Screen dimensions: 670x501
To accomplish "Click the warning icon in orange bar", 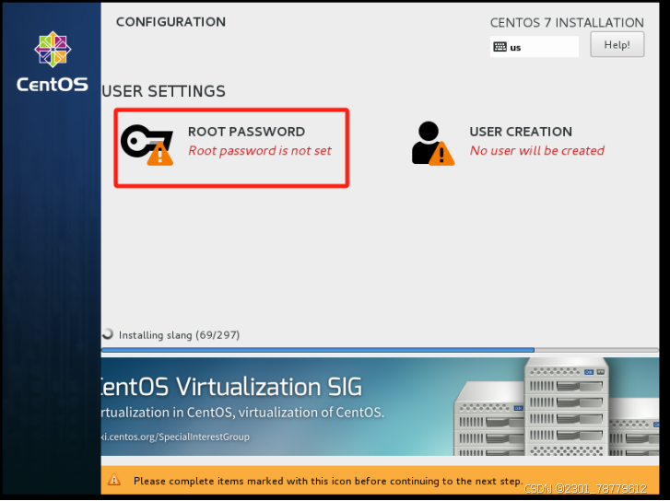I will (x=114, y=480).
